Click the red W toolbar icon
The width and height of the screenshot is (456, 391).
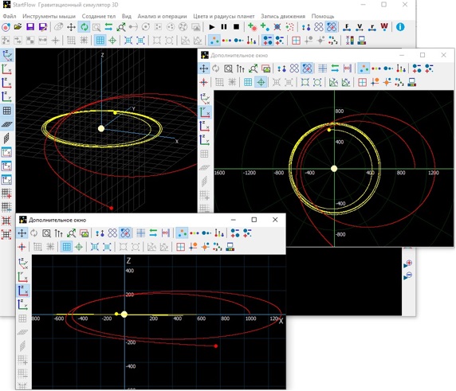point(384,27)
